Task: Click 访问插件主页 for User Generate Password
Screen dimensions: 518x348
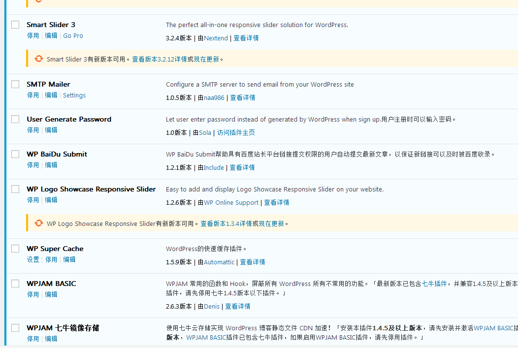Action: [236, 132]
